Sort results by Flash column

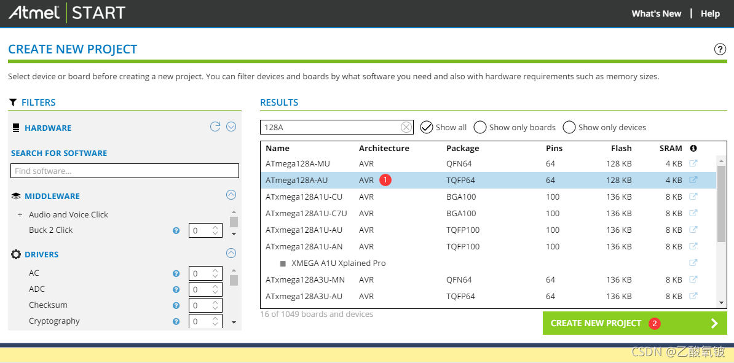(x=621, y=148)
